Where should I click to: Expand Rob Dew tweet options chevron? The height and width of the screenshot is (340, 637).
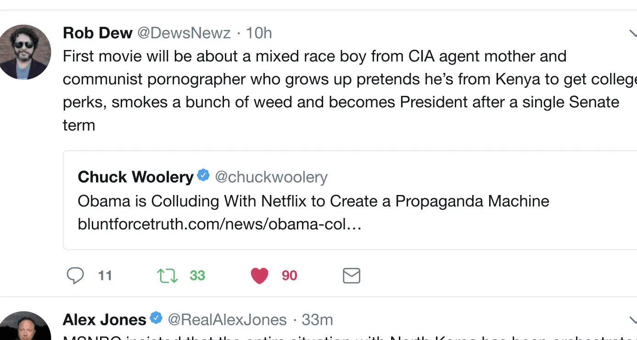(x=632, y=33)
